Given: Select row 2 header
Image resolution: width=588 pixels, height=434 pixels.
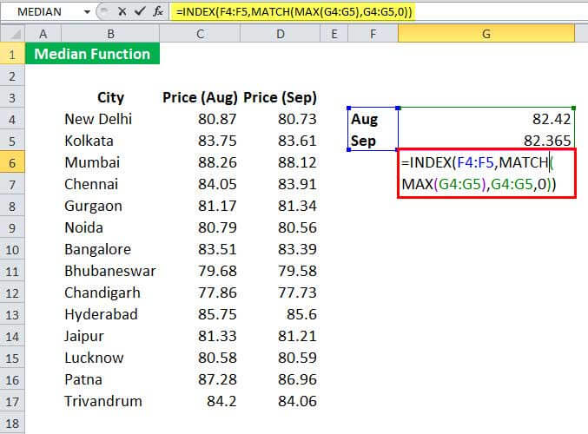Looking at the screenshot, I should point(12,76).
